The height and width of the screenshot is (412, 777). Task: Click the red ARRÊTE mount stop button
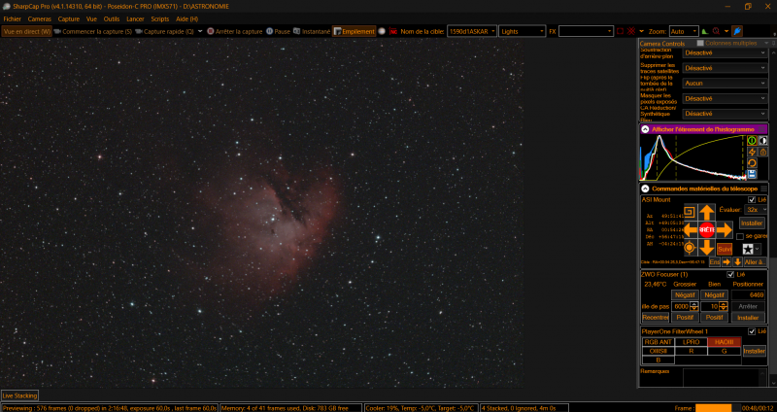pos(707,230)
